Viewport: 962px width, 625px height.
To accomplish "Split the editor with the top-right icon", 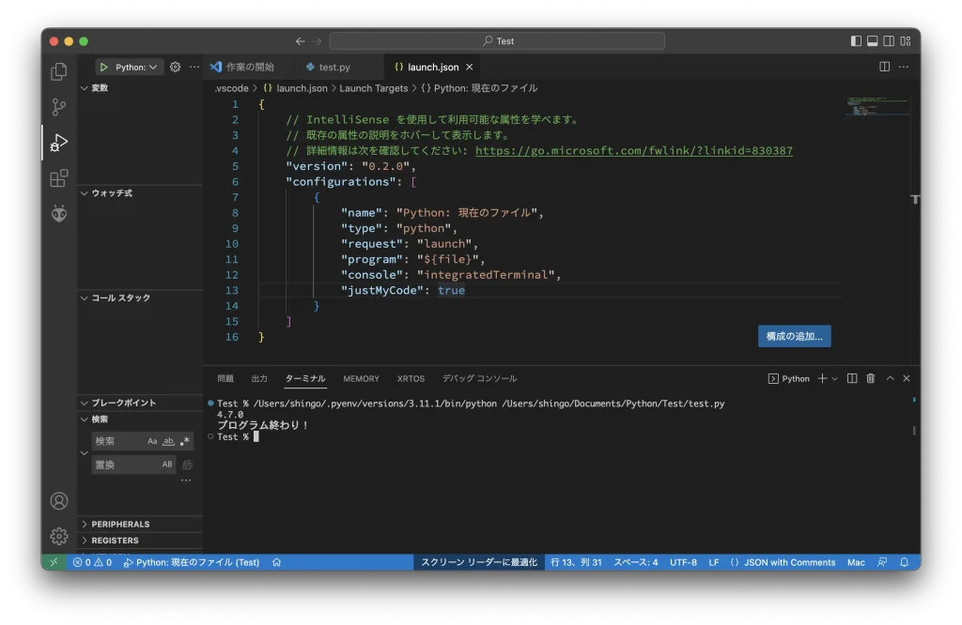I will coord(884,67).
